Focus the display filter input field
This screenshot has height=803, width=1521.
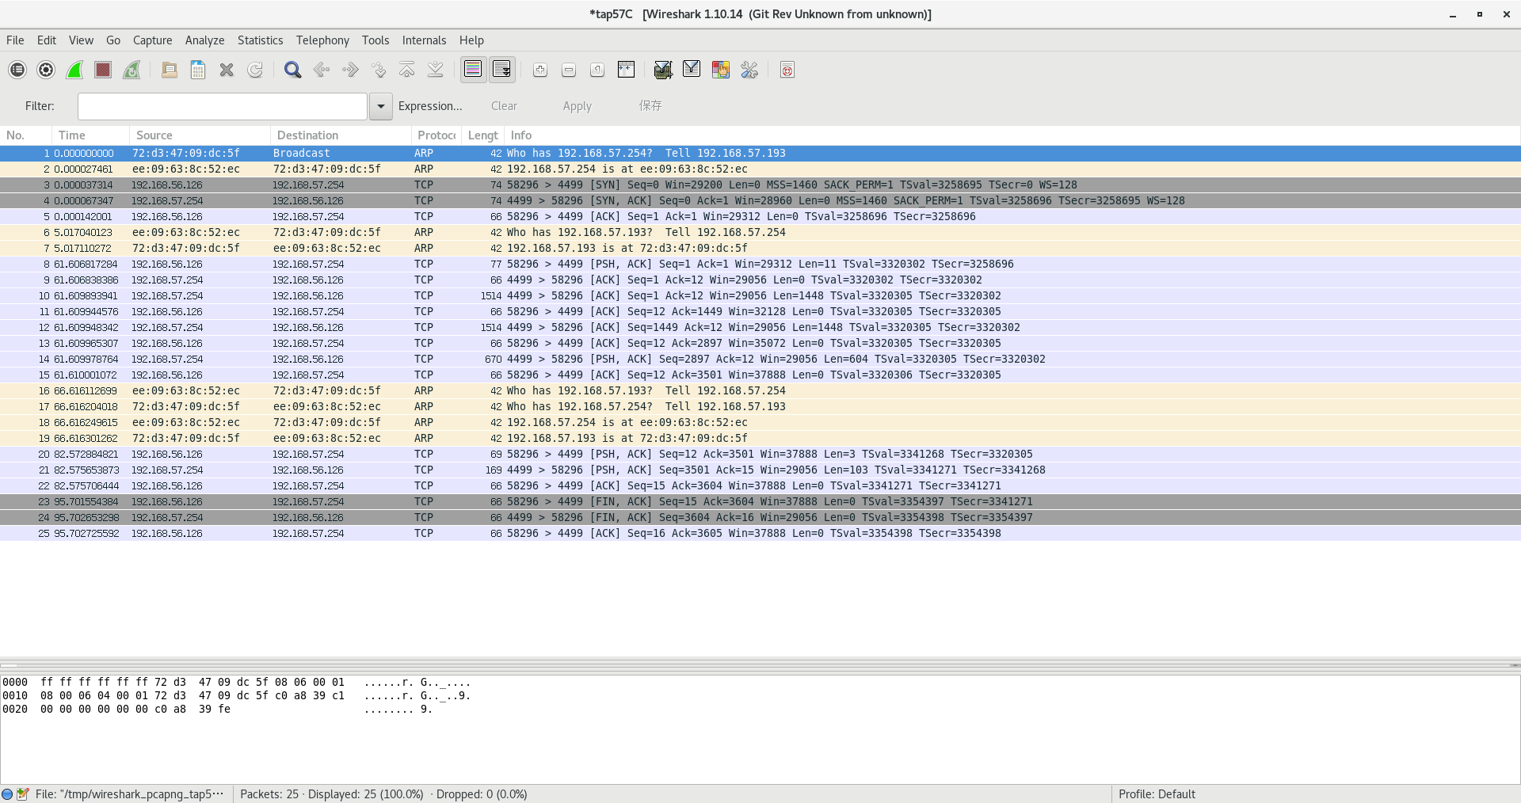222,106
